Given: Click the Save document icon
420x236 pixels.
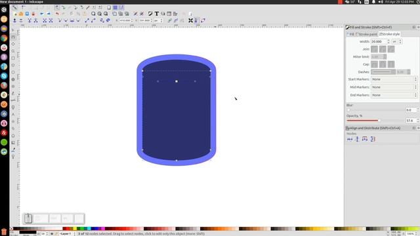Looking at the screenshot, I should click(x=27, y=14).
